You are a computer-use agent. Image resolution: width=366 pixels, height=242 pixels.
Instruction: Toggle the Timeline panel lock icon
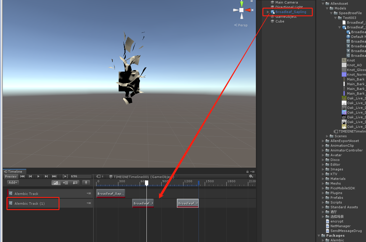(247, 171)
